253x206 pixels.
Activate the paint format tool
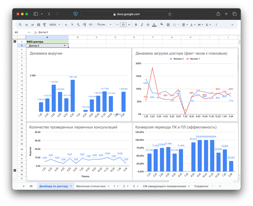(x=44, y=25)
